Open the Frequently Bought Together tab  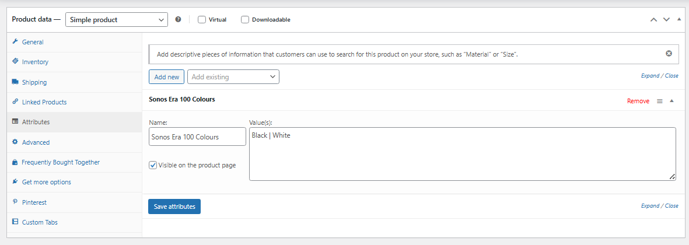(x=74, y=162)
